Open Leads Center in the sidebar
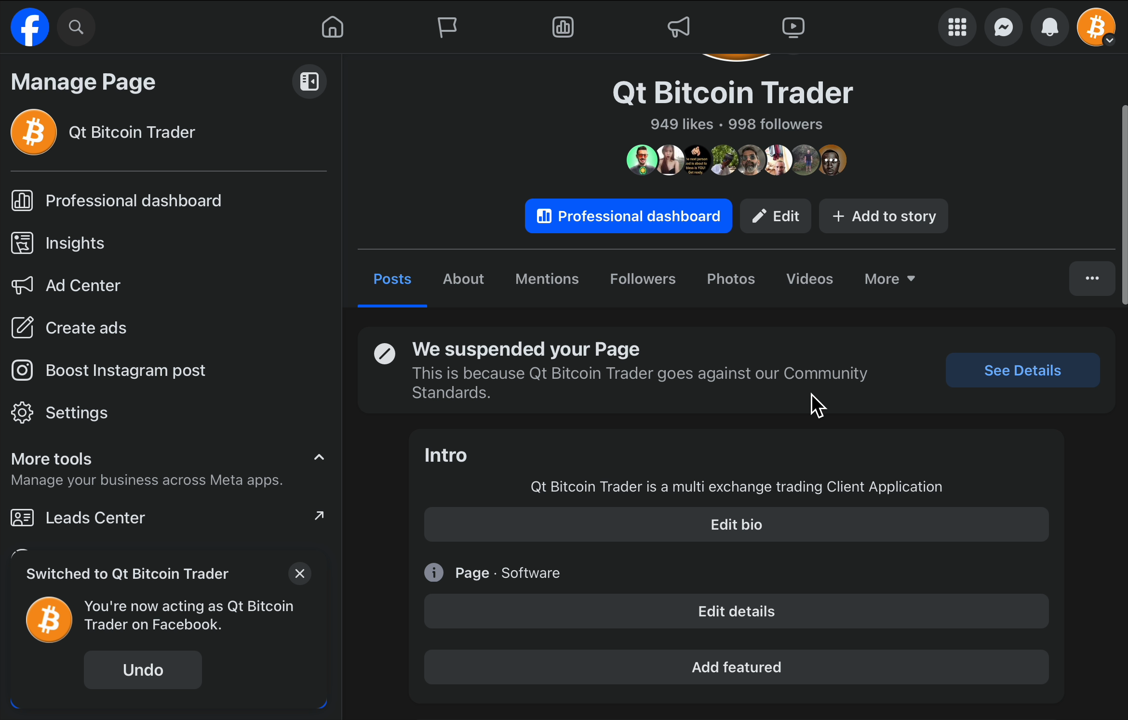 (x=169, y=518)
